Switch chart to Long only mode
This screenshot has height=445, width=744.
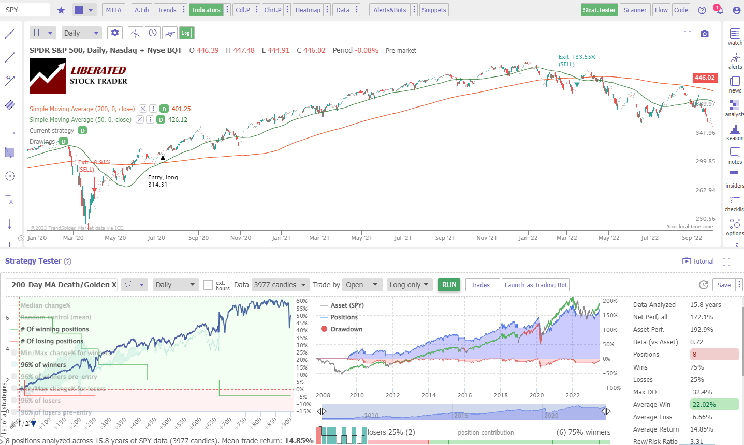409,284
